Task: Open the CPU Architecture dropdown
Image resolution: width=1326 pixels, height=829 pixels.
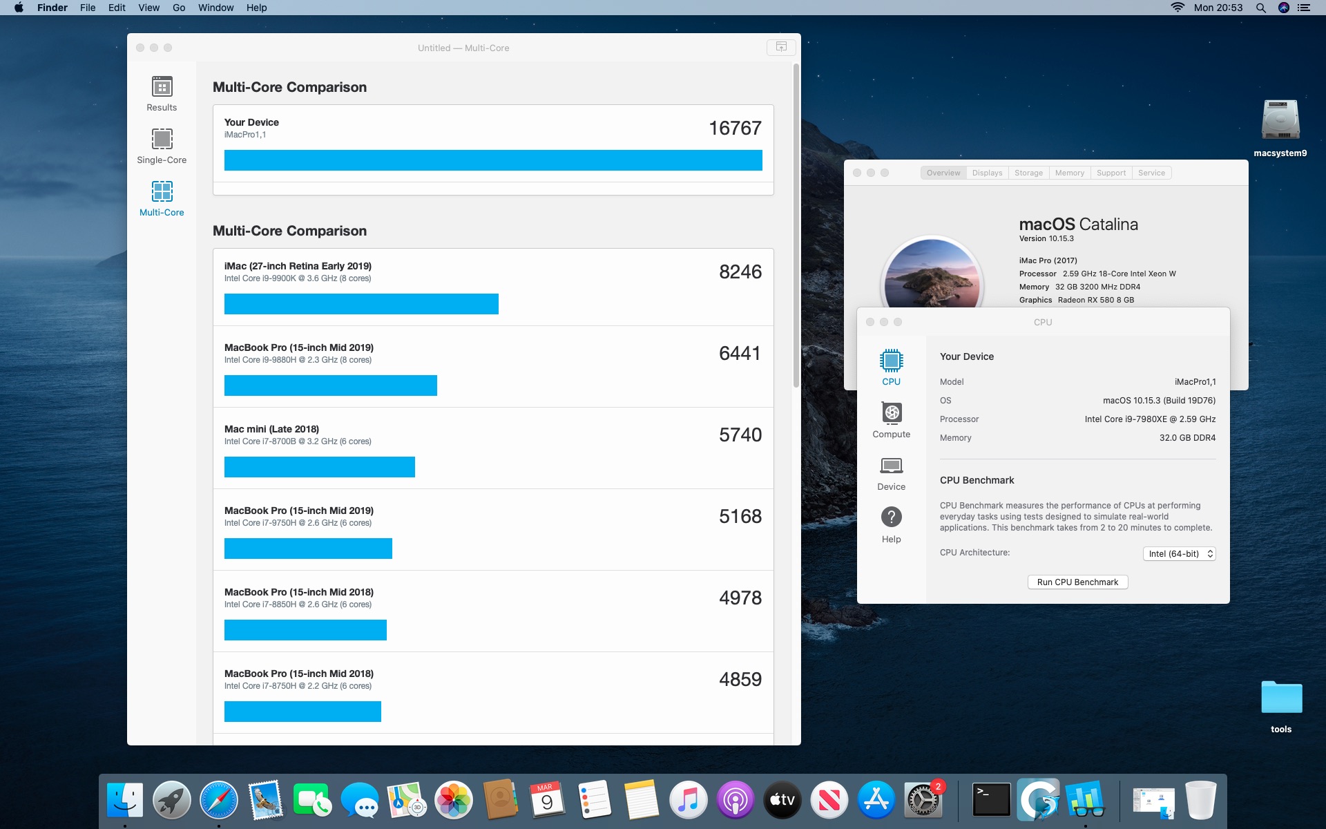Action: [1179, 554]
